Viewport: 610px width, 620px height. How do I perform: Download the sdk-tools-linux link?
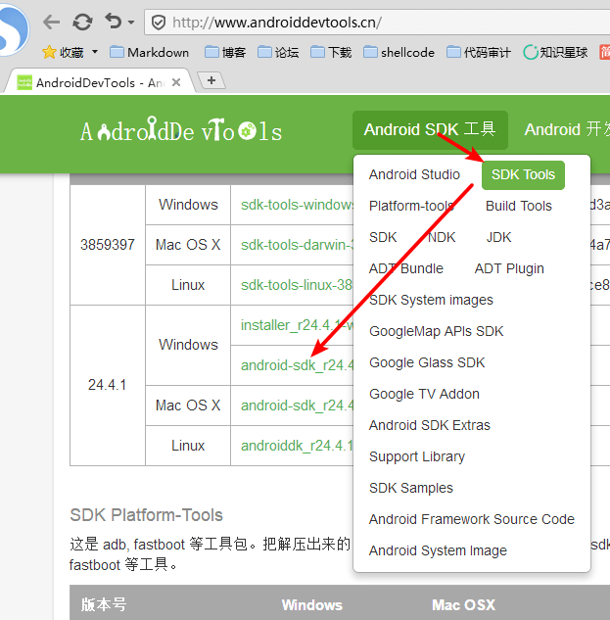point(297,285)
